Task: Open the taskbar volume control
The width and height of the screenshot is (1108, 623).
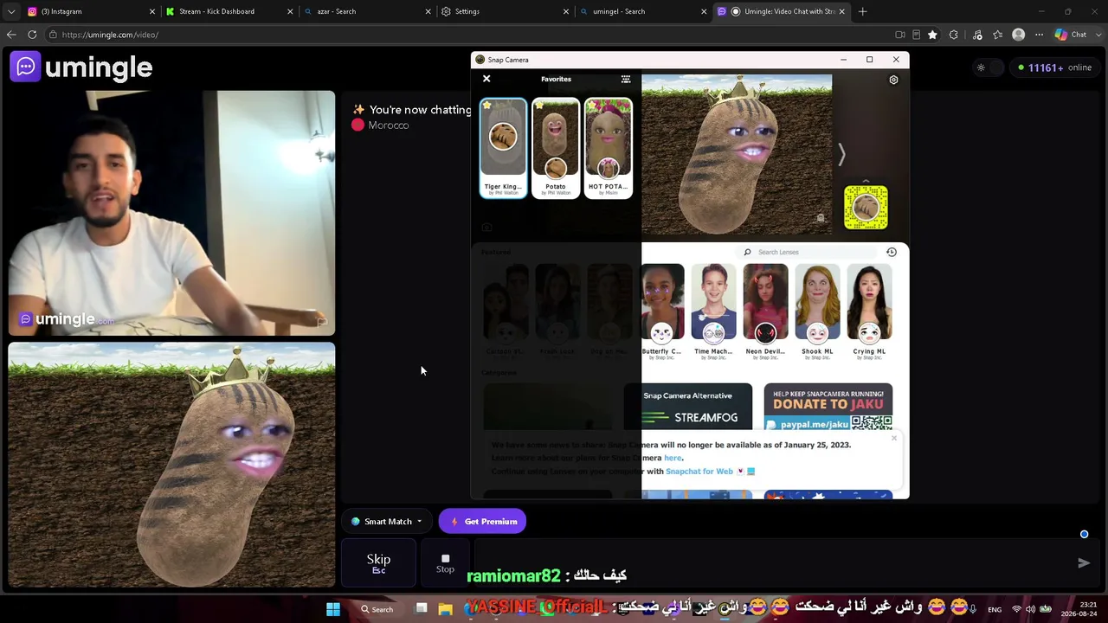Action: coord(1031,609)
